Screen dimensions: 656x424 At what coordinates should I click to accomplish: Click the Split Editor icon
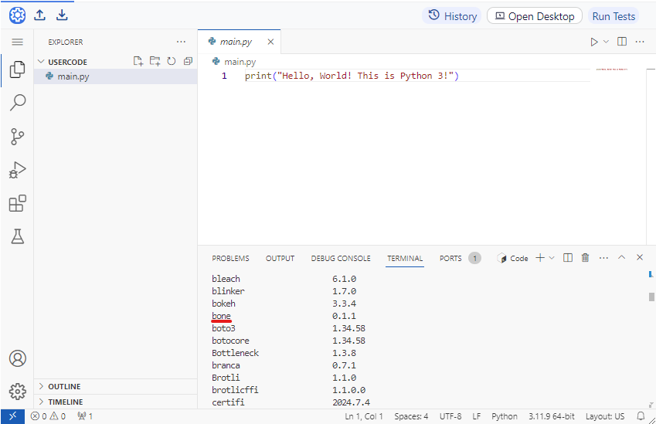pyautogui.click(x=622, y=42)
